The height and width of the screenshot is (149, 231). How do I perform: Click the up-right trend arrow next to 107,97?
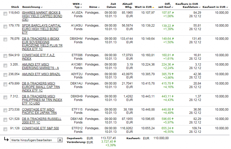point(173,13)
